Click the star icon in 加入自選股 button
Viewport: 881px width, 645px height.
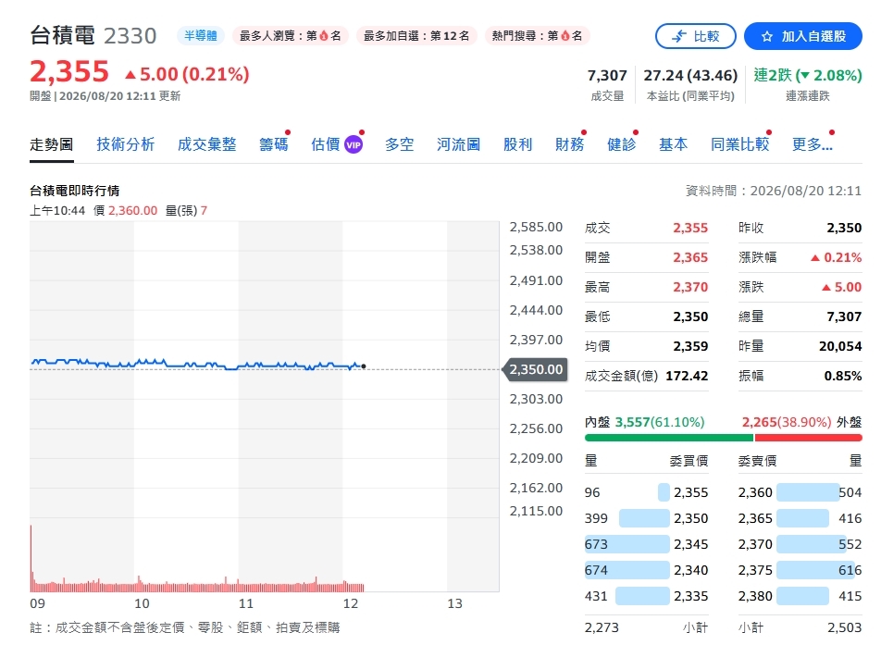[767, 36]
